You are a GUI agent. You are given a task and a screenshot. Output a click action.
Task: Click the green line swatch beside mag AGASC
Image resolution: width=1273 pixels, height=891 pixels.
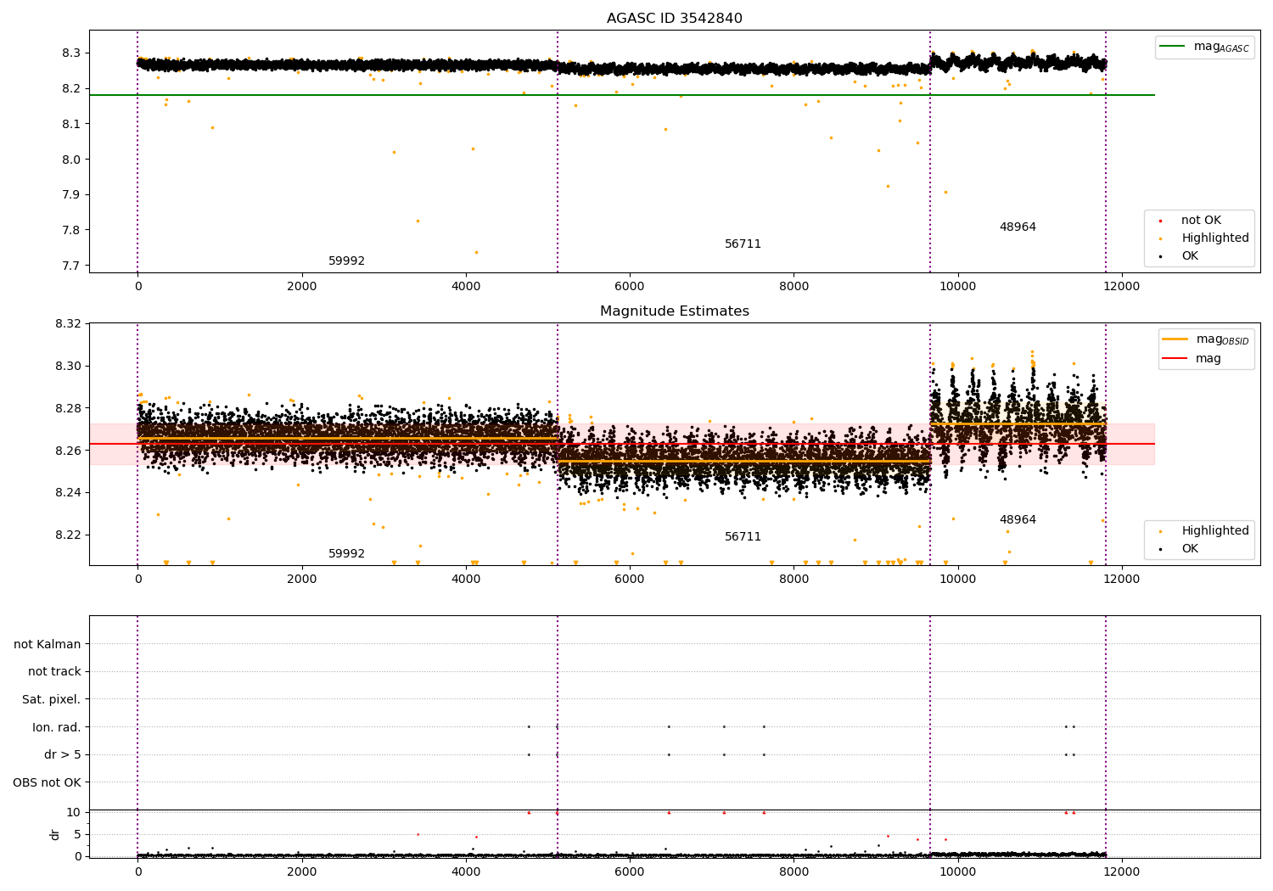click(1172, 47)
